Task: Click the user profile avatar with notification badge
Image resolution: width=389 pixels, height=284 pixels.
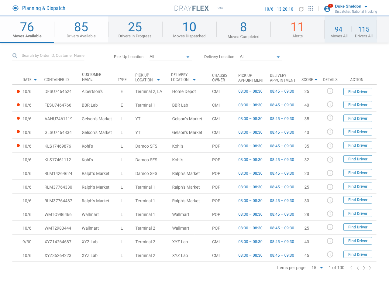Action: tap(327, 9)
